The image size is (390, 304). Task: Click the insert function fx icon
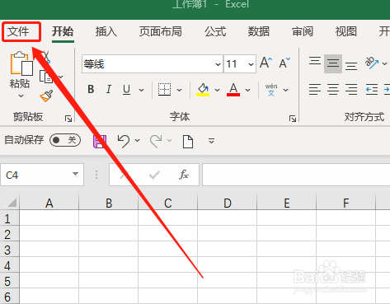(x=184, y=175)
